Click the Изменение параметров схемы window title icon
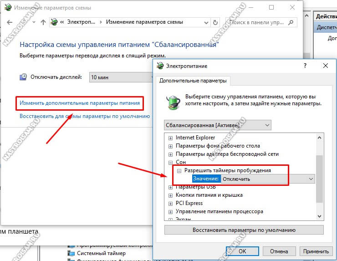 click(8, 8)
